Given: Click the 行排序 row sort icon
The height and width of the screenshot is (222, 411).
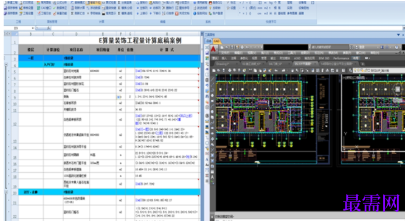Looking at the screenshot, I should (164, 13).
